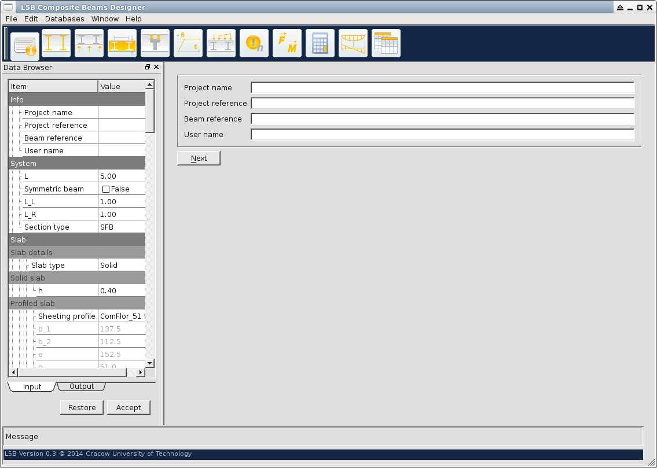Open the bending diagram results icon
Viewport: 657px width, 468px height.
(x=353, y=43)
